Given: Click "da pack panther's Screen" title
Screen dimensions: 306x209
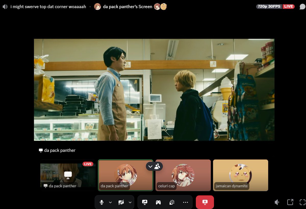Looking at the screenshot, I should pyautogui.click(x=127, y=7).
